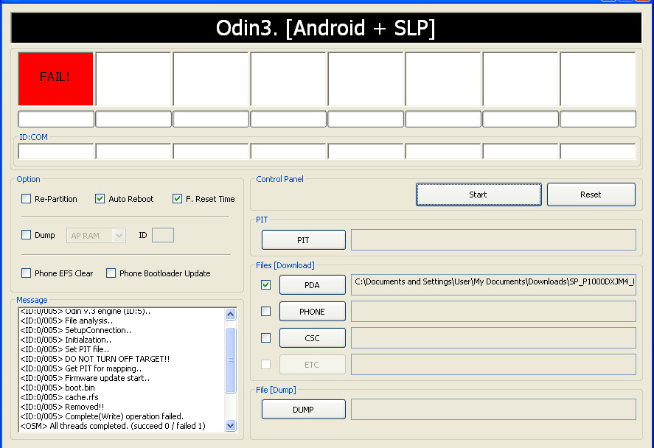Click the DUMP button
Image resolution: width=654 pixels, height=448 pixels.
pyautogui.click(x=304, y=410)
